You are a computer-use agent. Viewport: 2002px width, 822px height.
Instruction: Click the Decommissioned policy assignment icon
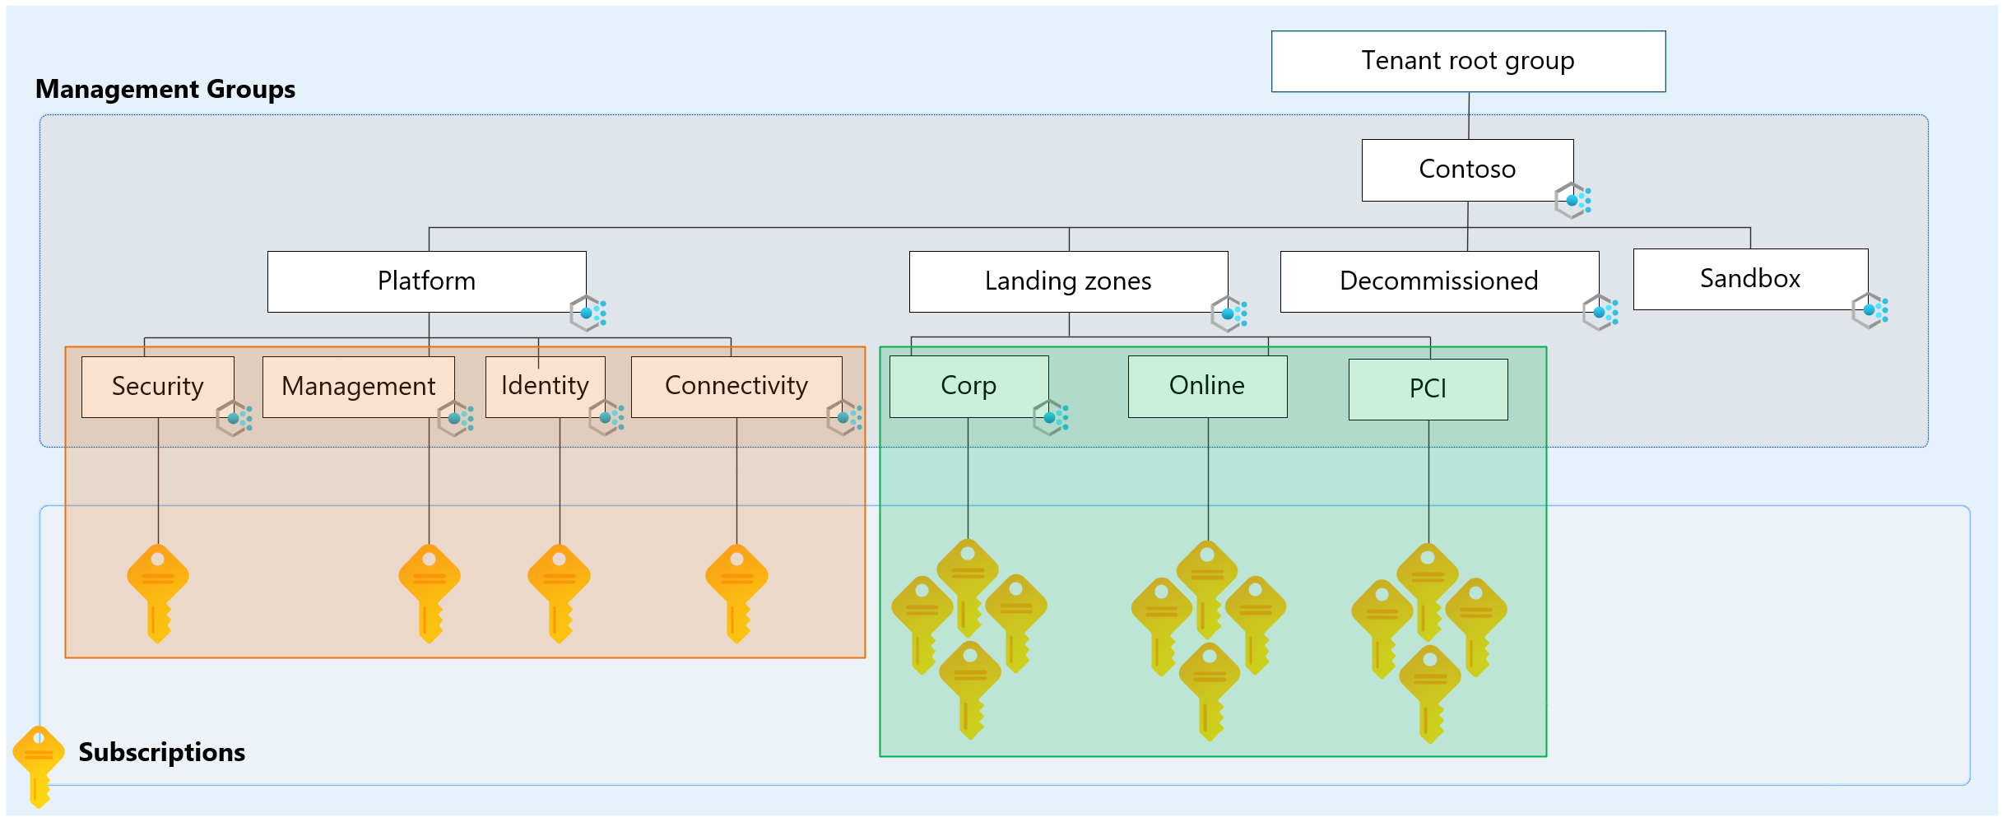point(1600,313)
